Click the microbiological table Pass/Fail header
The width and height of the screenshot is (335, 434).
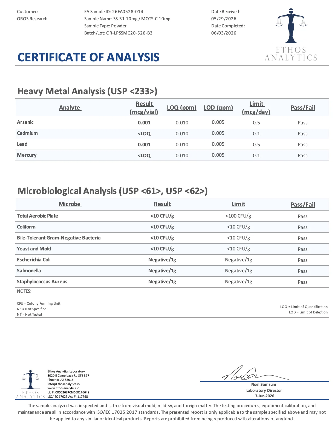(x=303, y=204)
